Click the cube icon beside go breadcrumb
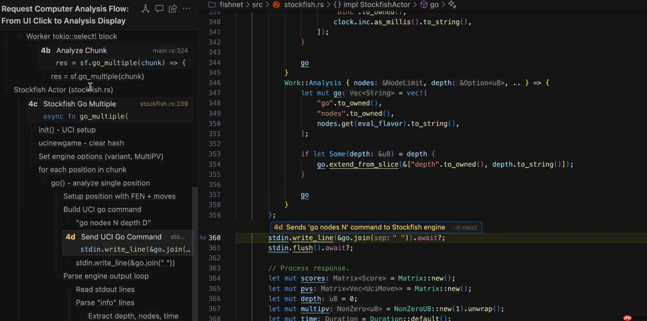Viewport: 647px width, 321px height. click(x=424, y=4)
